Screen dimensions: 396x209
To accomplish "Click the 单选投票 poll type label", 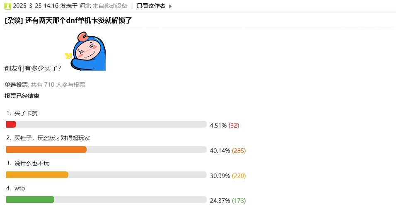I will coord(16,85).
